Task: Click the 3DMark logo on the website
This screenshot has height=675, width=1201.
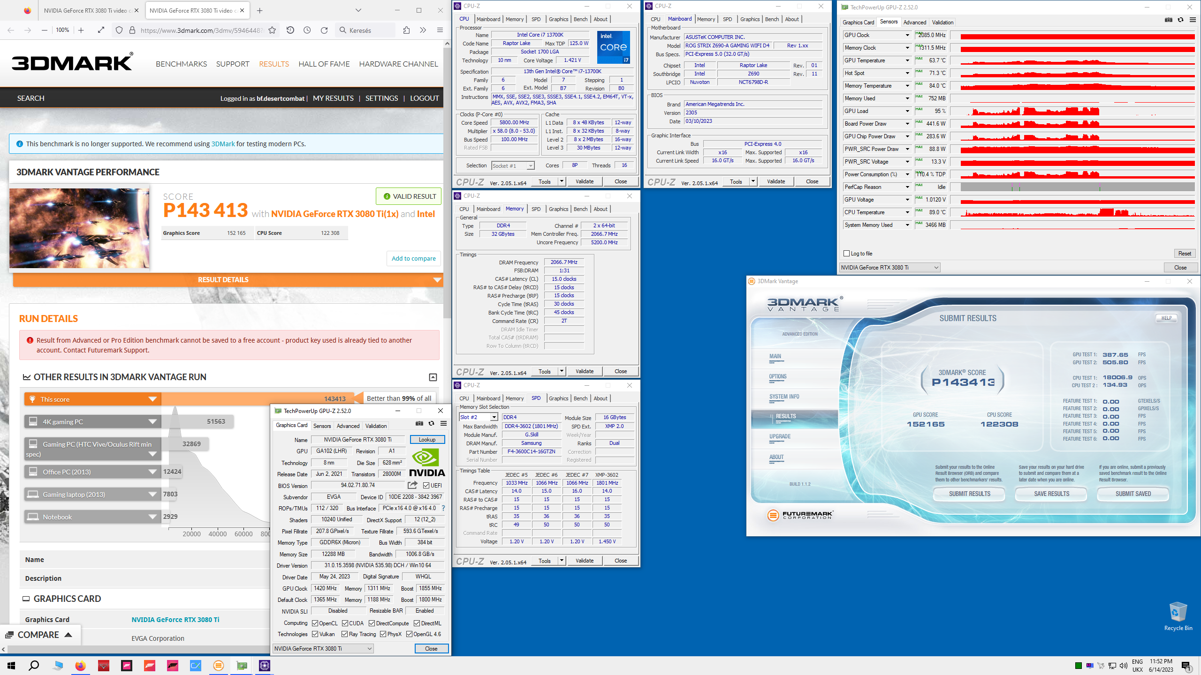Action: pyautogui.click(x=73, y=62)
